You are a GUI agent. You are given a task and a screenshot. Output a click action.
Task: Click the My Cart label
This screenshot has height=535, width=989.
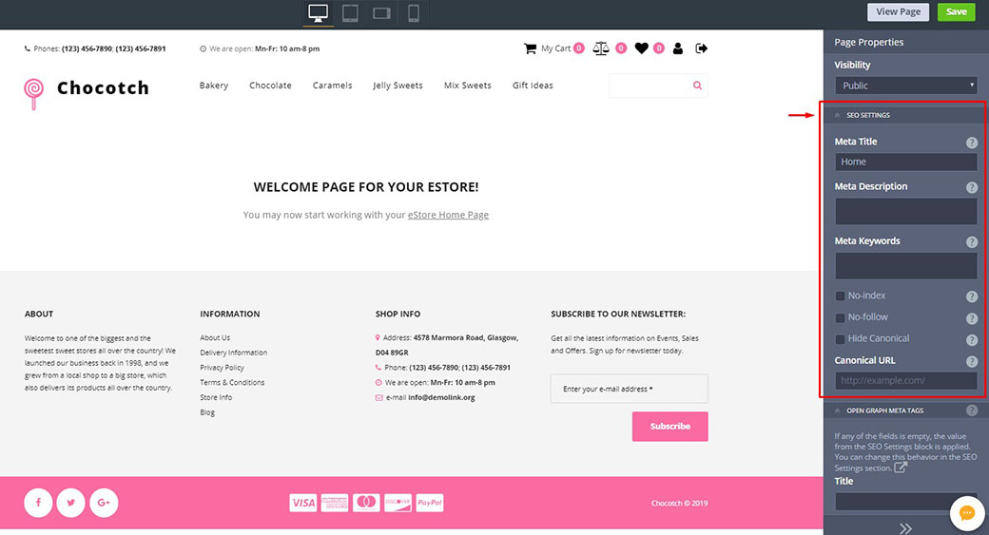(x=555, y=48)
